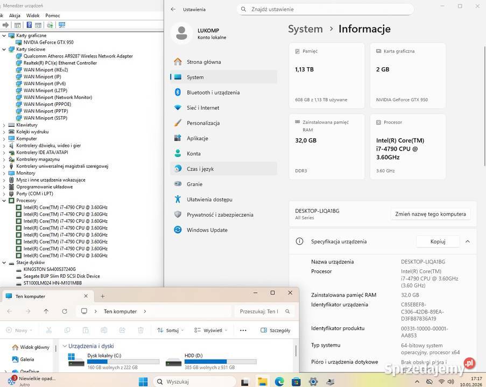Click Up arrow in File Explorer

pos(46,311)
